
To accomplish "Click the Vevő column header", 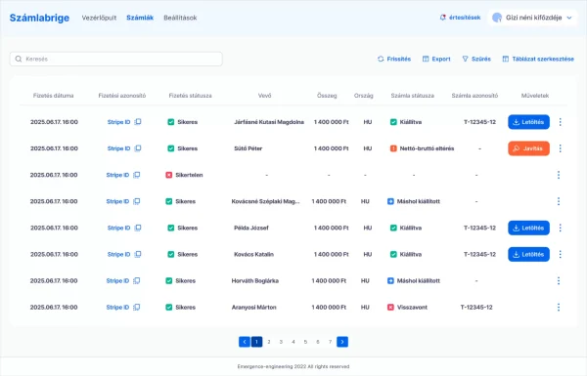I will 265,96.
